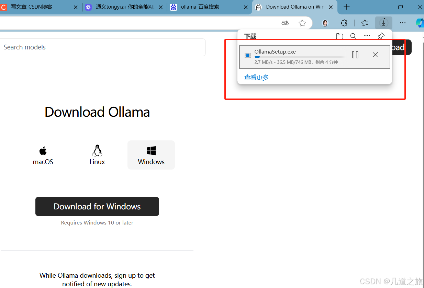Click the Search models input field
Viewport: 424px width, 288px height.
[102, 47]
